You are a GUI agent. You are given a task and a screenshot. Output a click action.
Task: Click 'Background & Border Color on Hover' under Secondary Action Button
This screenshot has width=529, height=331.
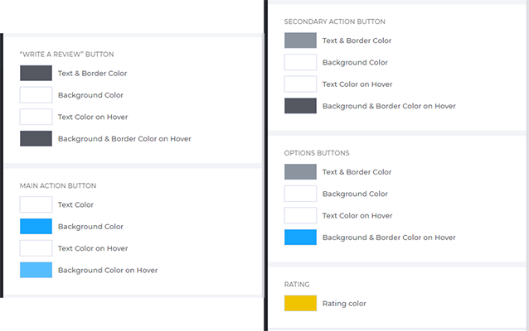[x=390, y=106]
